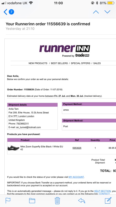Tap the phone number 7923662311

point(22,124)
